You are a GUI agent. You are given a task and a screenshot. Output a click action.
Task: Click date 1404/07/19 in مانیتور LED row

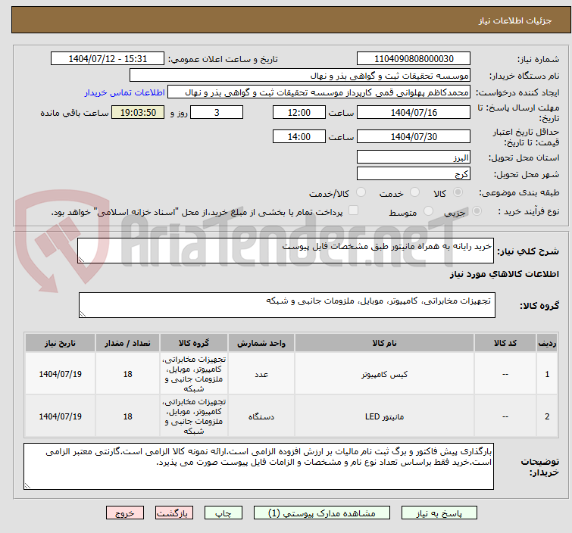(x=60, y=416)
